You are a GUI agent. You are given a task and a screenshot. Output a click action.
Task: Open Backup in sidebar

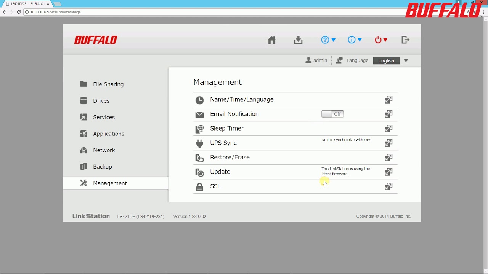116,167
